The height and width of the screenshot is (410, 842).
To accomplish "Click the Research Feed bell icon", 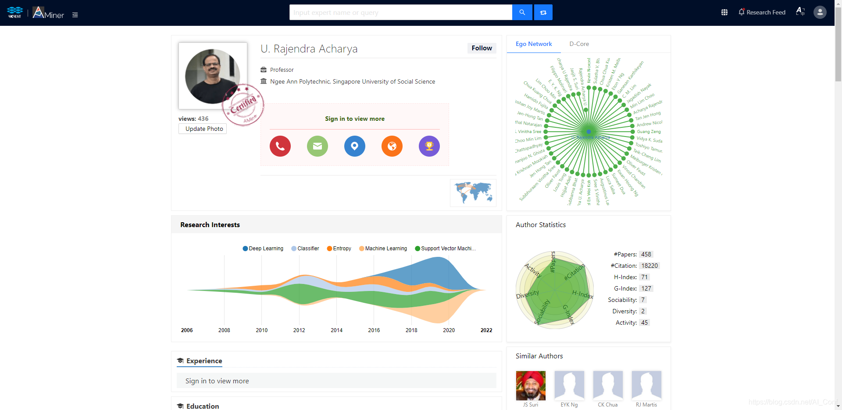I will 742,12.
